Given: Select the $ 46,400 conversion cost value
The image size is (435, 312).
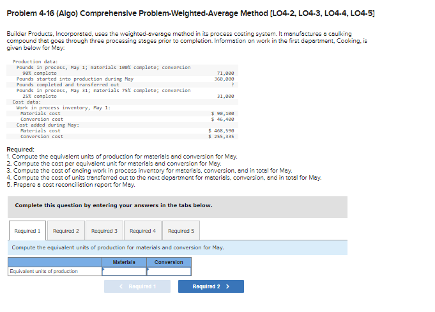Looking at the screenshot, I should (223, 120).
